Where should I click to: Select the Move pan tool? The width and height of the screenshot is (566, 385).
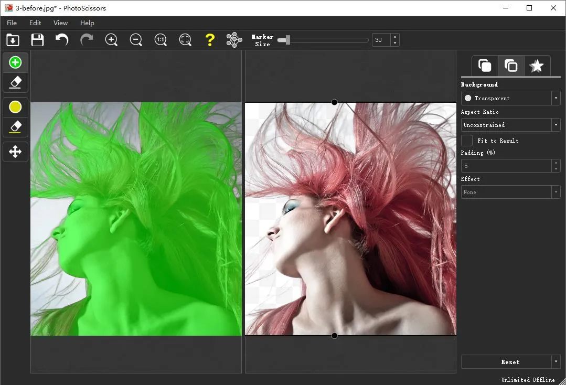coord(15,152)
